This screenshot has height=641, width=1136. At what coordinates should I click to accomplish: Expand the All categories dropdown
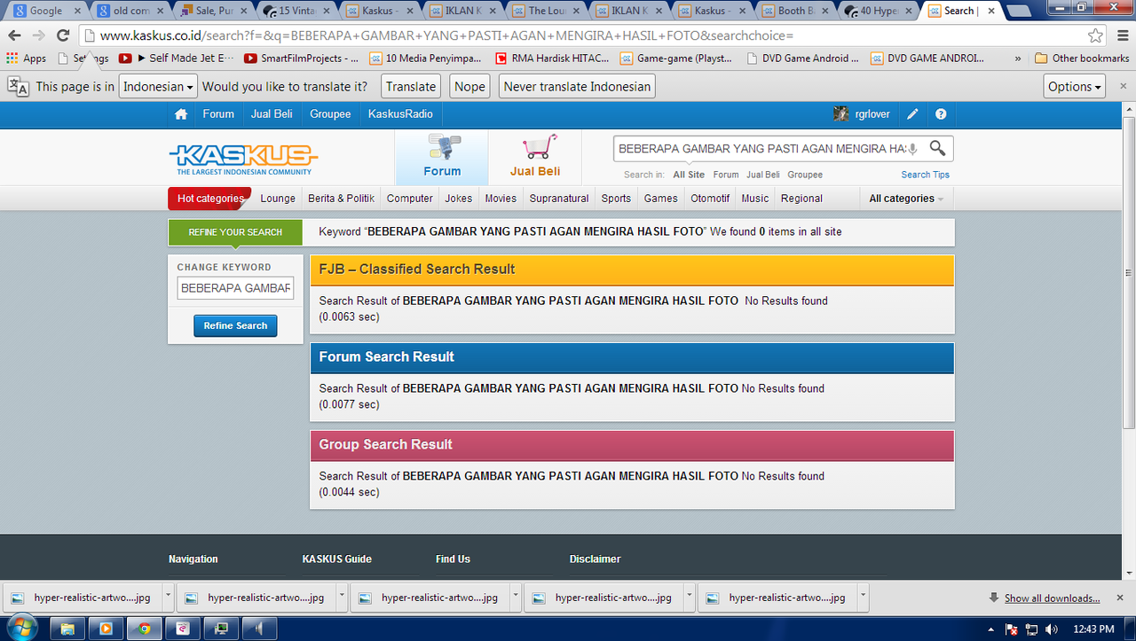point(906,199)
